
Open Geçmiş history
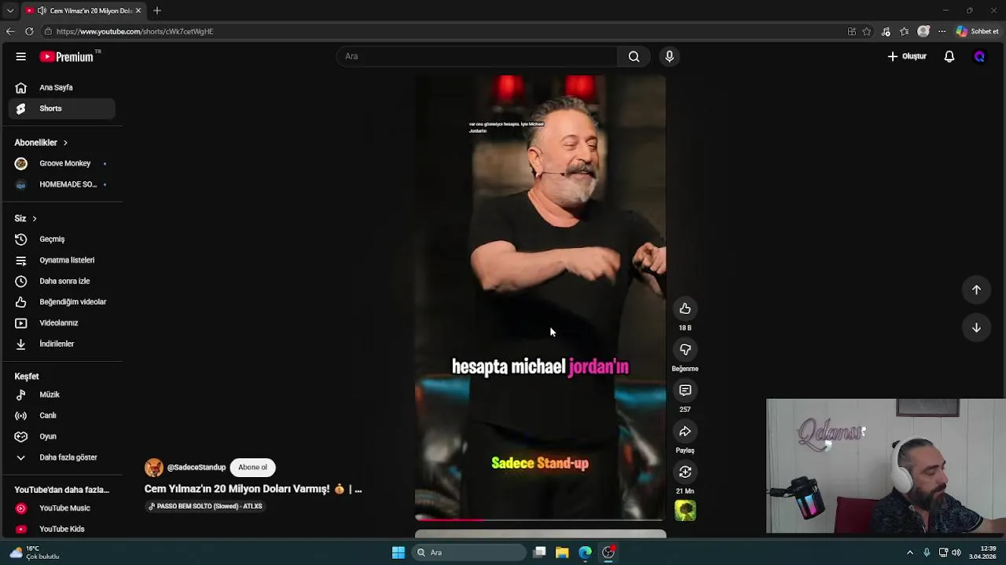(61, 239)
